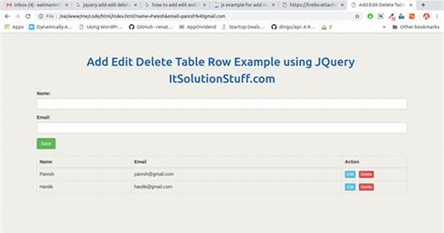
Task: Open the 'Using WordPr...' bookmark
Action: click(101, 27)
